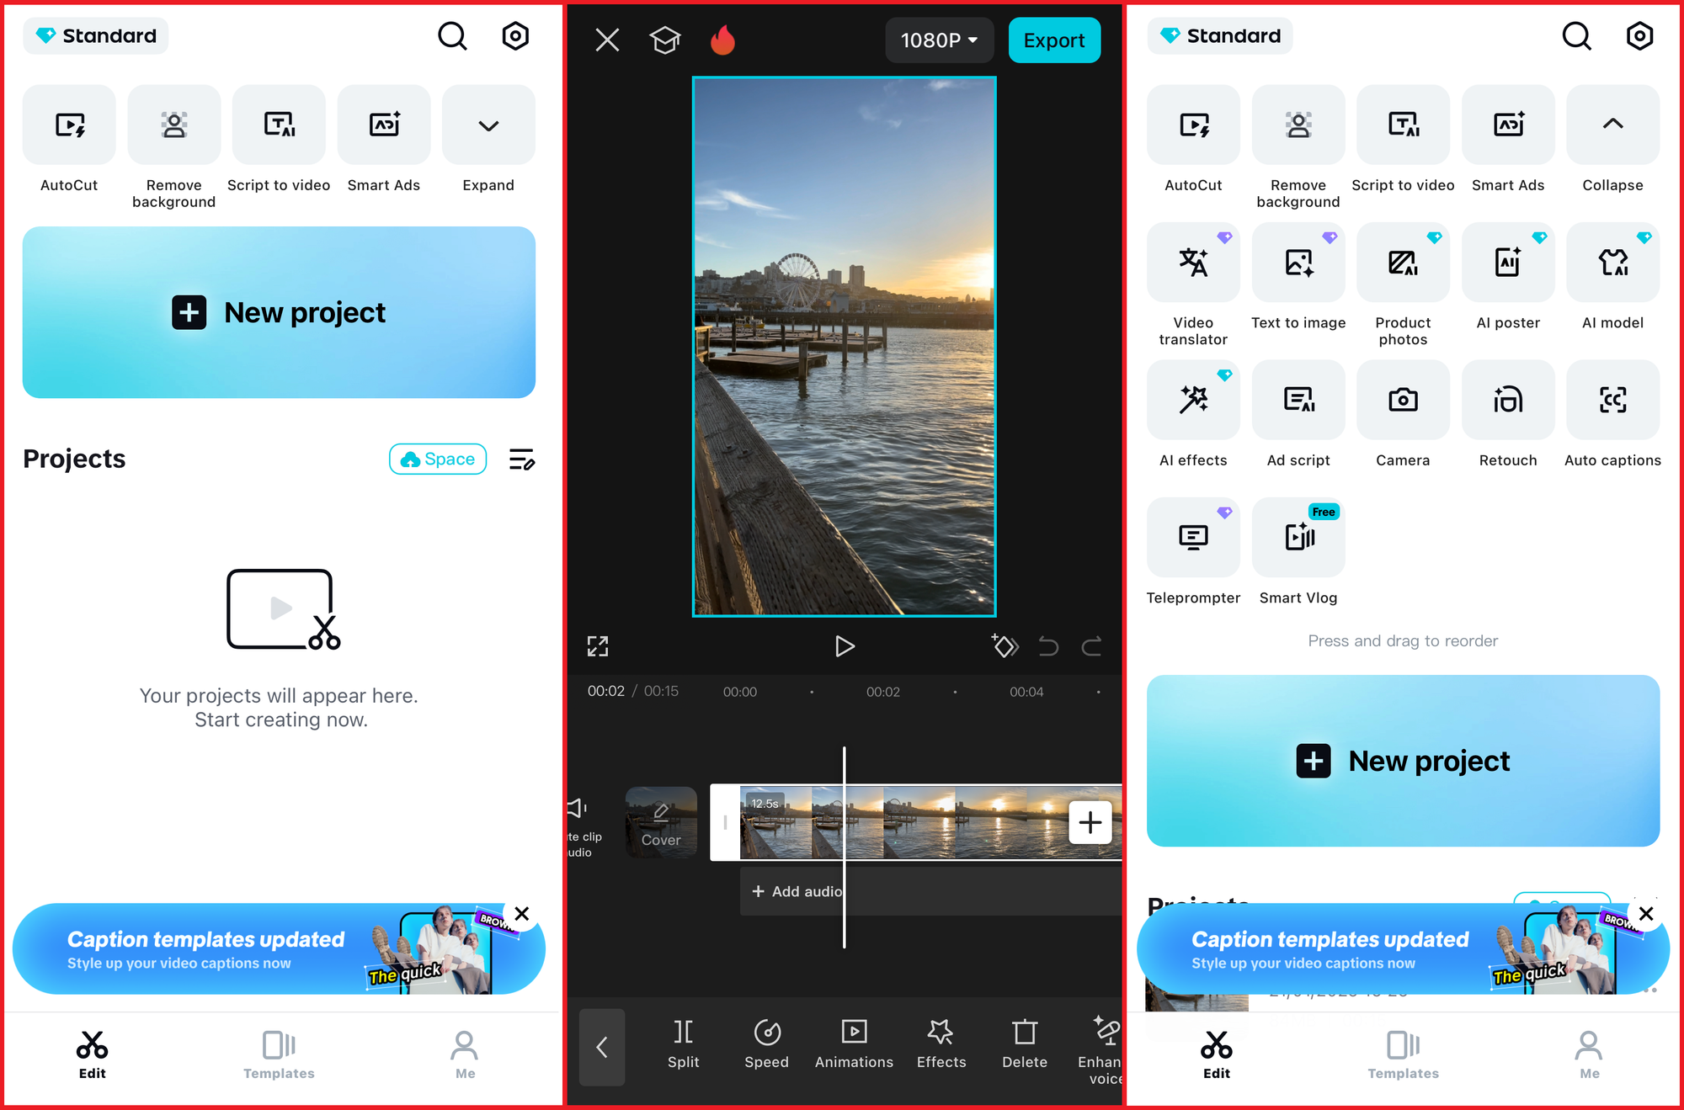Collapse the expanded tools grid

coord(1612,125)
